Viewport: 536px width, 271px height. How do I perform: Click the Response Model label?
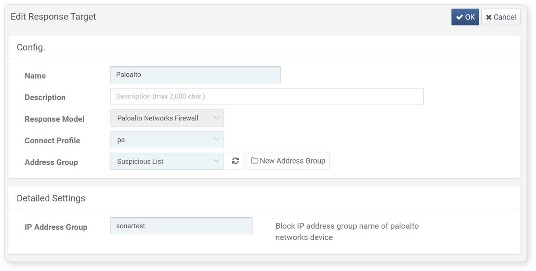(x=54, y=119)
